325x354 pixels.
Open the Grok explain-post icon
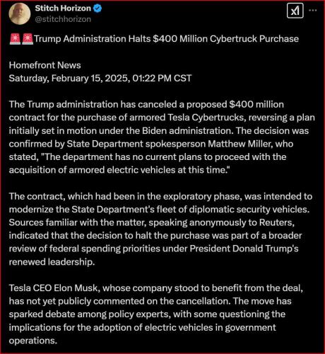click(295, 11)
